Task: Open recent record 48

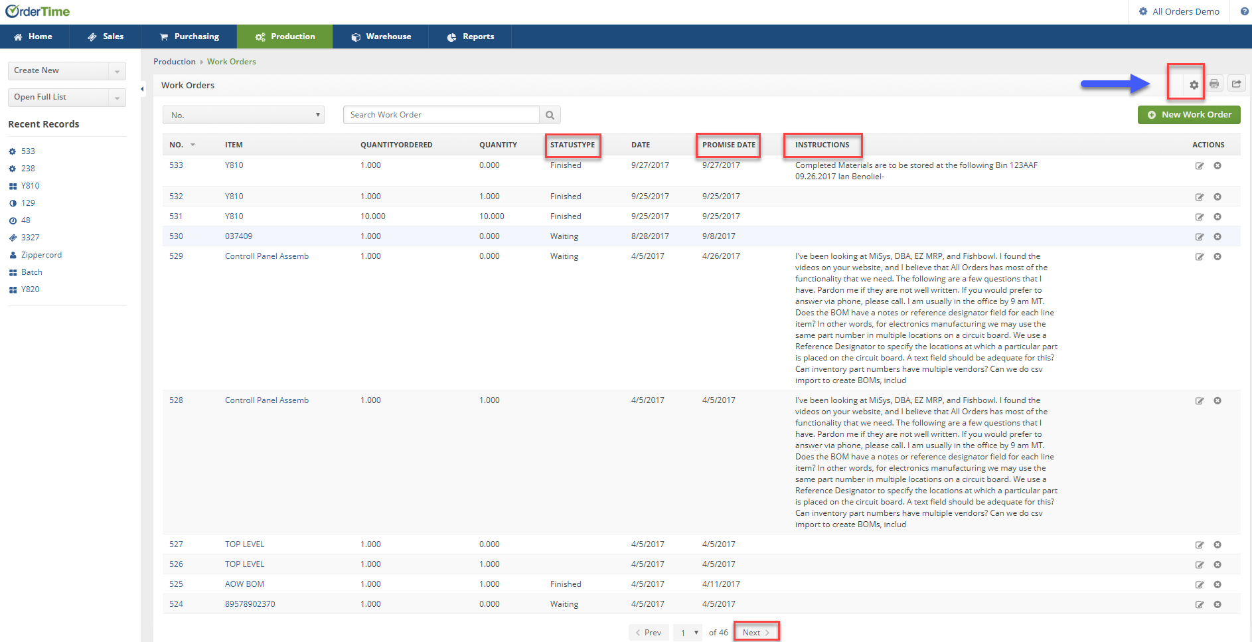Action: (x=26, y=220)
